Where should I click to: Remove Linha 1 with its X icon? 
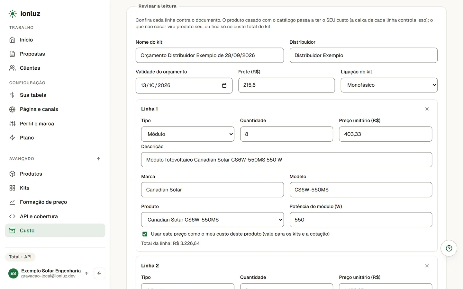(x=427, y=109)
